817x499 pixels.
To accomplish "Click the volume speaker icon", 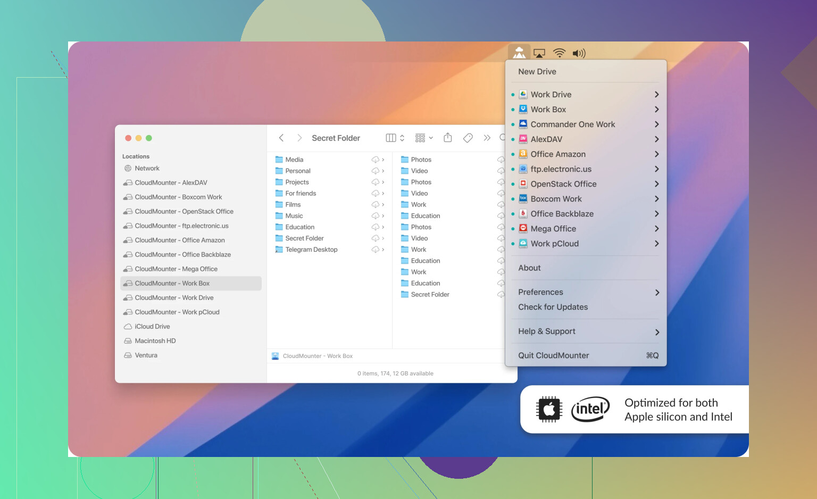I will tap(579, 53).
